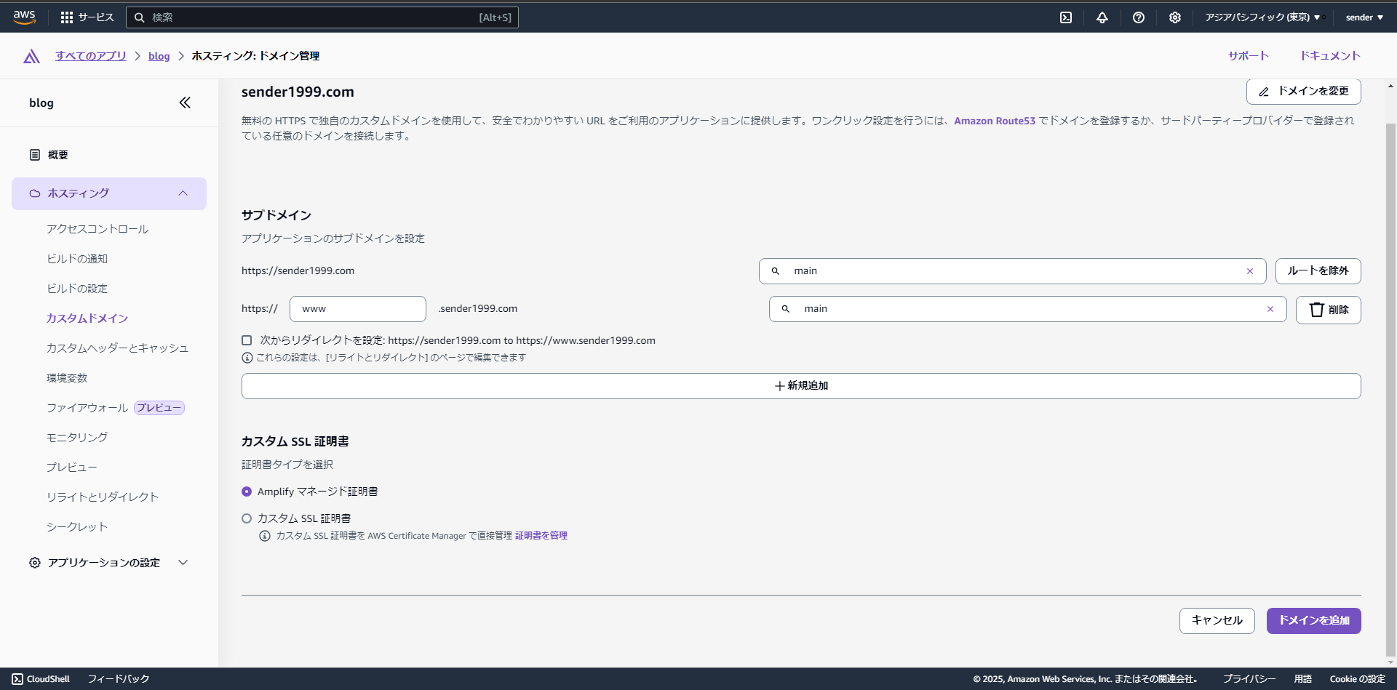
Task: Click ドメインを追加 button
Action: 1314,621
